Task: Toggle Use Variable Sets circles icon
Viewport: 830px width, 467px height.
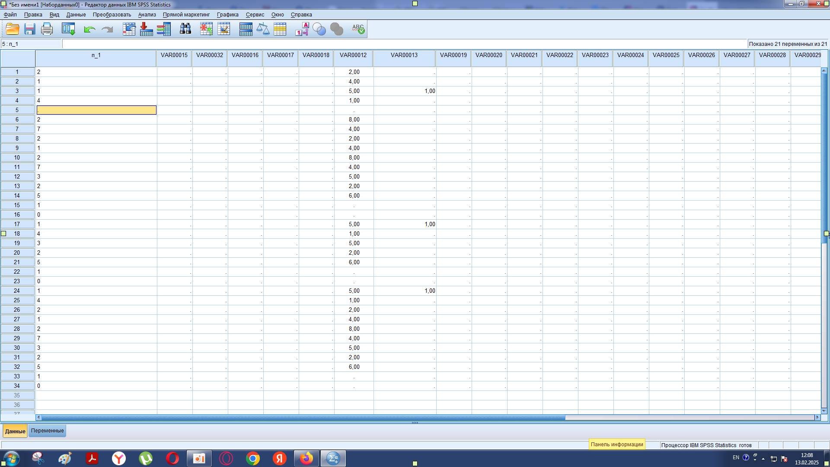Action: (x=319, y=29)
